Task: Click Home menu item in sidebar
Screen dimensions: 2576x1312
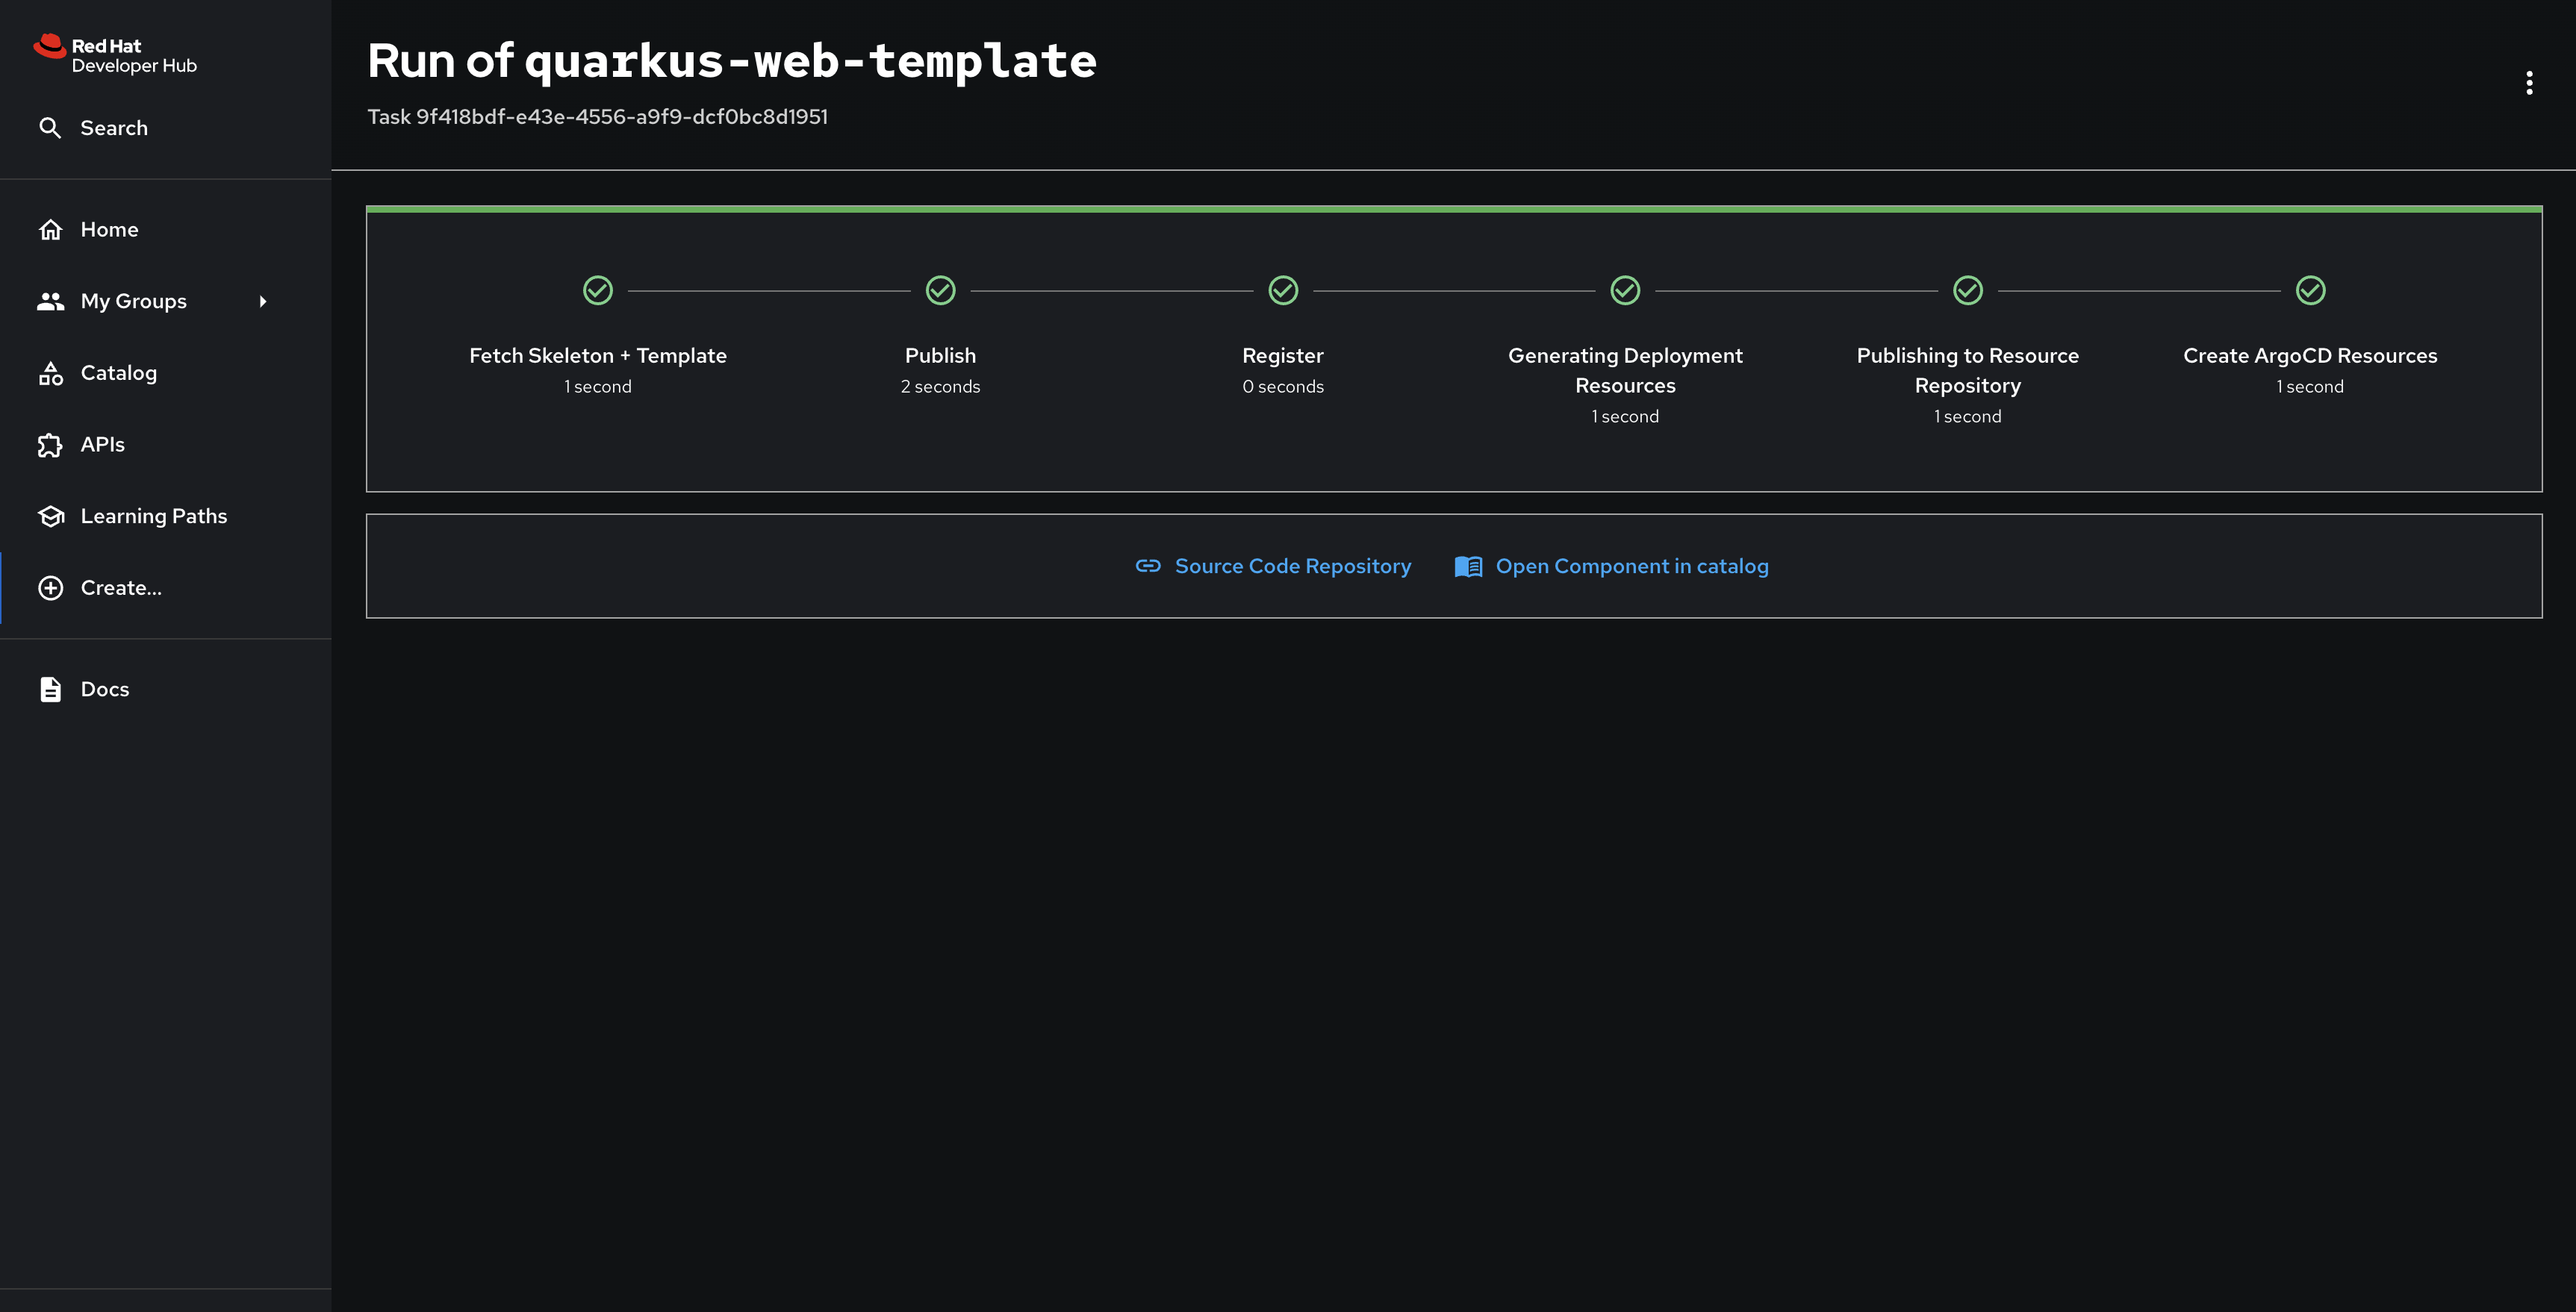Action: [x=109, y=229]
